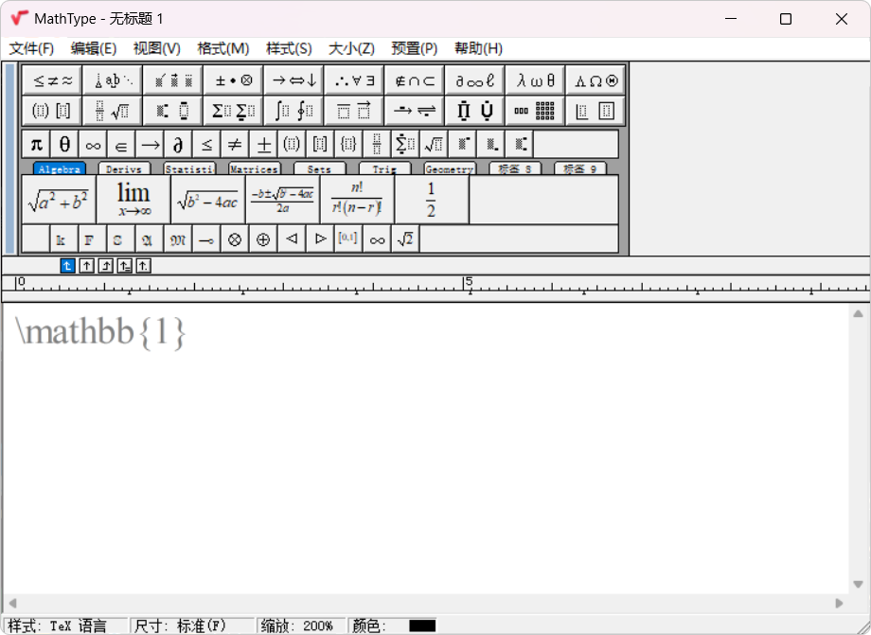Image resolution: width=871 pixels, height=635 pixels.
Task: Insert the element-of symbol (∈)
Action: click(121, 145)
